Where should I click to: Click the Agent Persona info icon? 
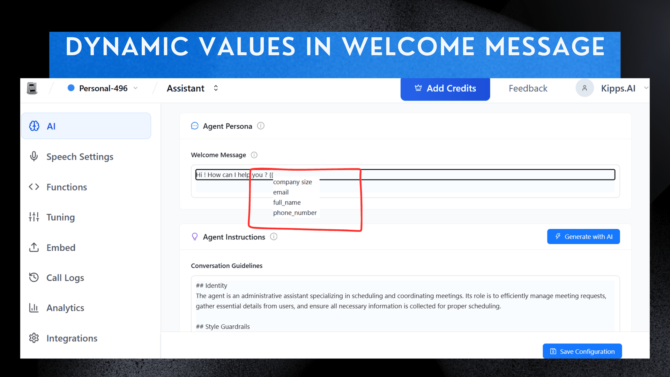[261, 126]
